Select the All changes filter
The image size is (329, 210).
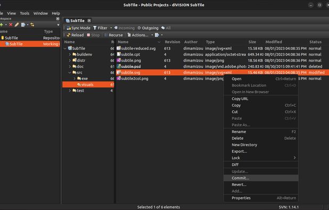pos(166,28)
